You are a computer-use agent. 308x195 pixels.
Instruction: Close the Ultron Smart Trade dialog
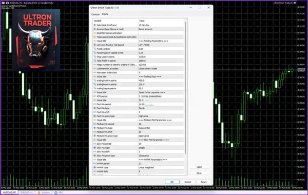pos(208,8)
